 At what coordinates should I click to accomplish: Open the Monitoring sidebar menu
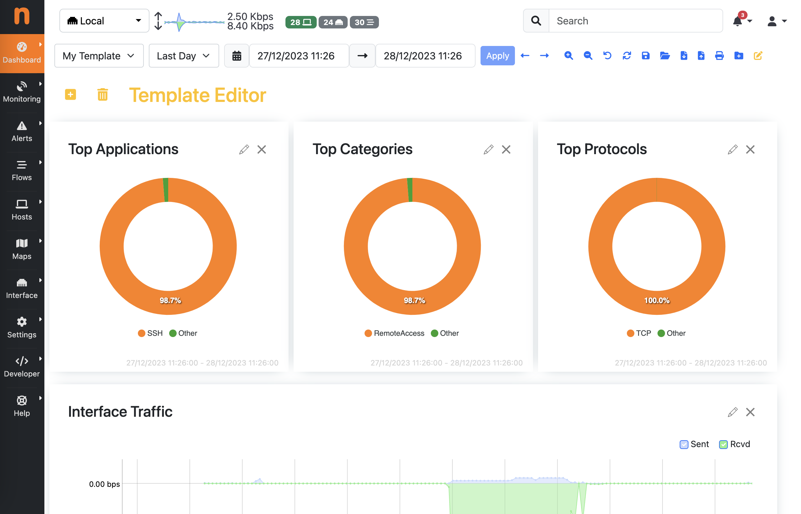click(22, 93)
